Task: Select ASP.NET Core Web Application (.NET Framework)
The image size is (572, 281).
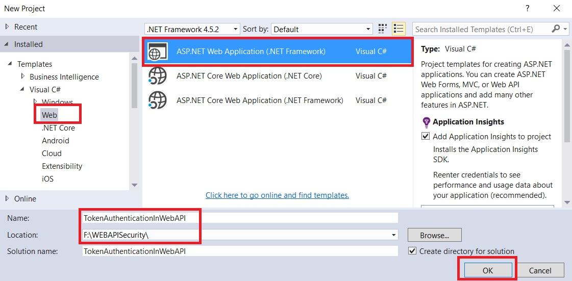Action: (278, 100)
